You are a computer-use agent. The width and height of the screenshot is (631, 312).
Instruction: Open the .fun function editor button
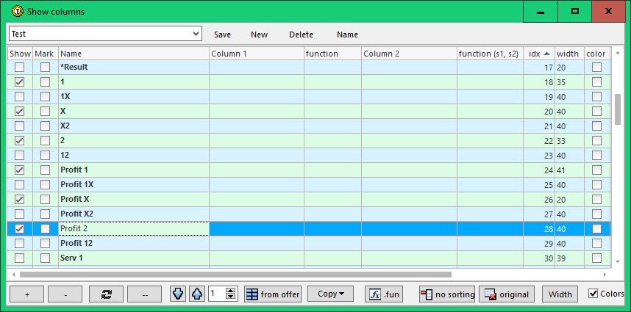385,294
